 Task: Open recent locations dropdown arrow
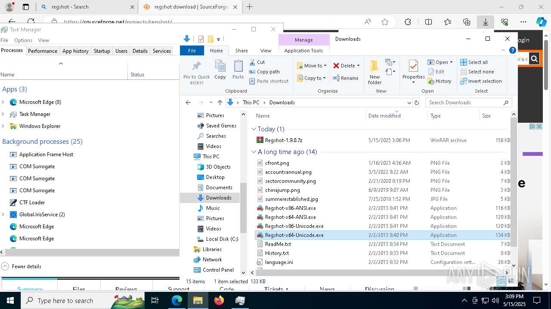210,103
